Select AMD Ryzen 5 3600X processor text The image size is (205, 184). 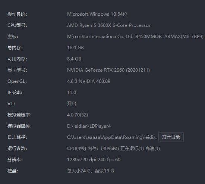[109, 25]
